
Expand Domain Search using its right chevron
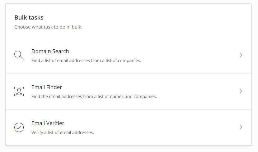[241, 55]
